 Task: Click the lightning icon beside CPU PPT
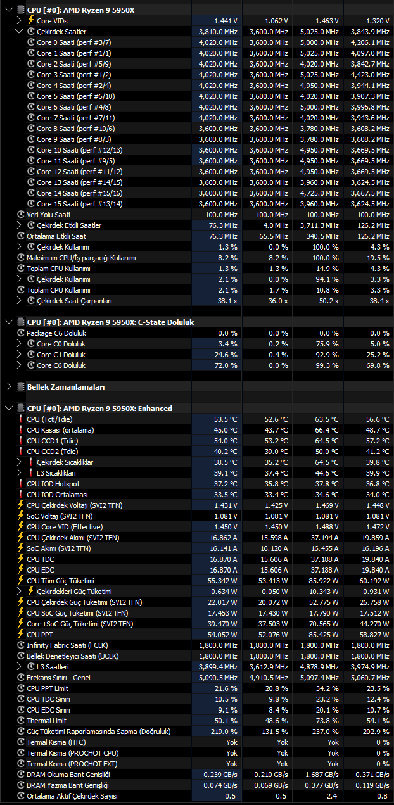click(x=21, y=635)
